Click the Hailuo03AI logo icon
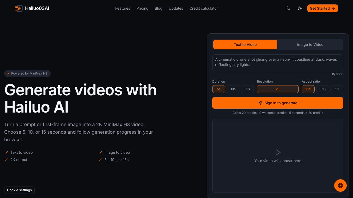This screenshot has height=198, width=353. click(19, 8)
